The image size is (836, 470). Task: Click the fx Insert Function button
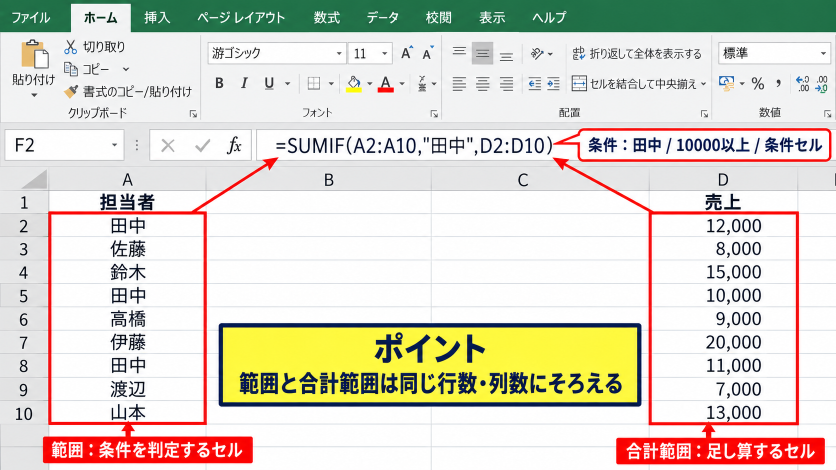point(234,145)
